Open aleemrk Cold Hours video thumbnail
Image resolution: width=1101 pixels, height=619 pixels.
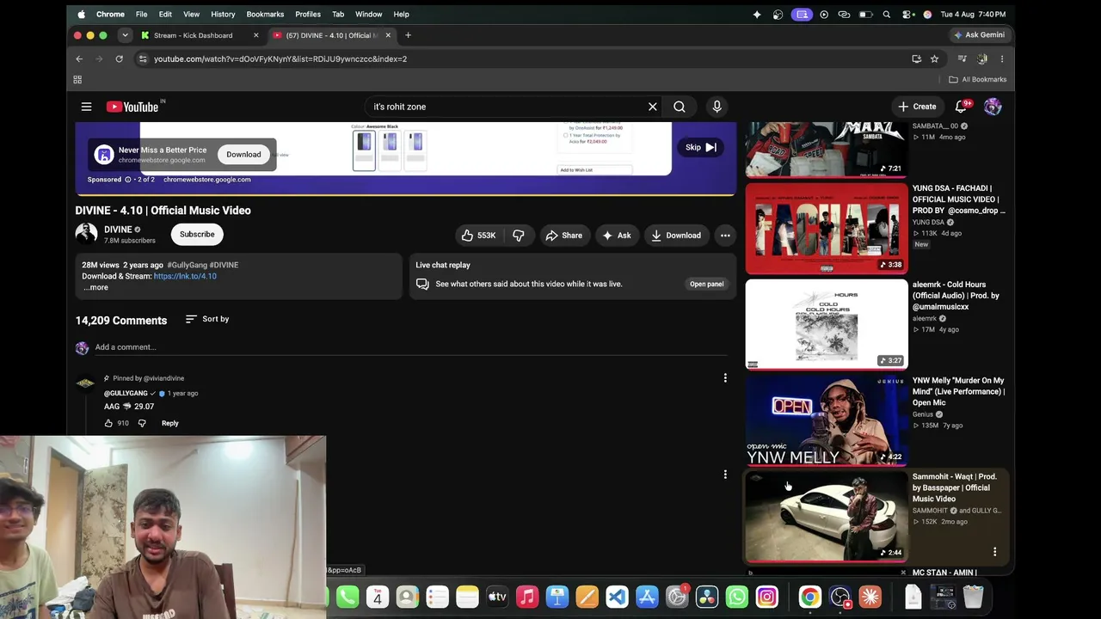pyautogui.click(x=827, y=325)
